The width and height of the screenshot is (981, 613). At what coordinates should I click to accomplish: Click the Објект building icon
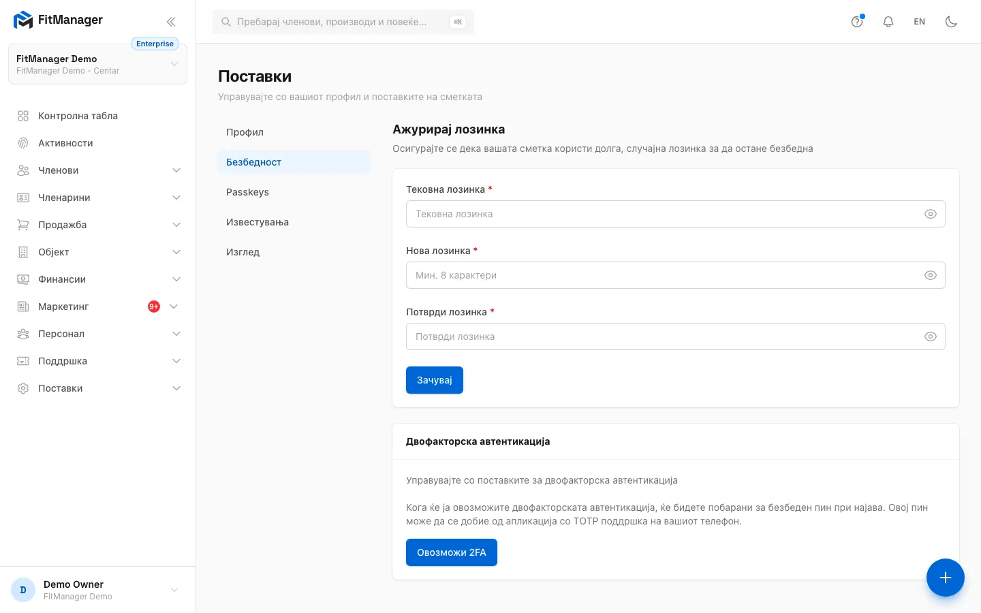tap(23, 252)
